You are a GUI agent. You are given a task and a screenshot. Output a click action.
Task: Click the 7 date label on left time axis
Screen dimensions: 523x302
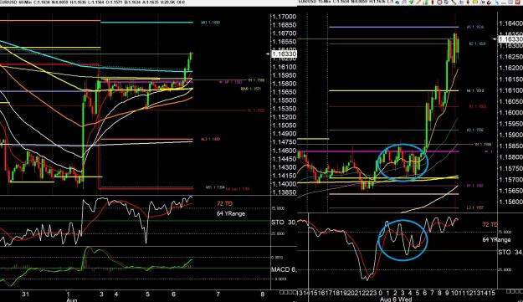pos(218,294)
